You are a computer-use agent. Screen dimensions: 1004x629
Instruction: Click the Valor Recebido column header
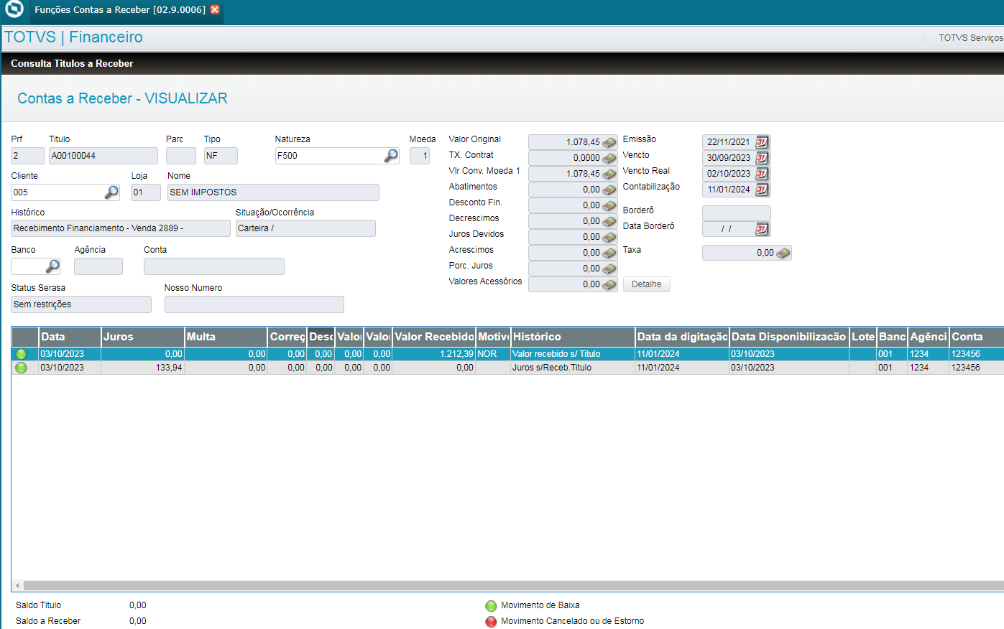pos(434,337)
